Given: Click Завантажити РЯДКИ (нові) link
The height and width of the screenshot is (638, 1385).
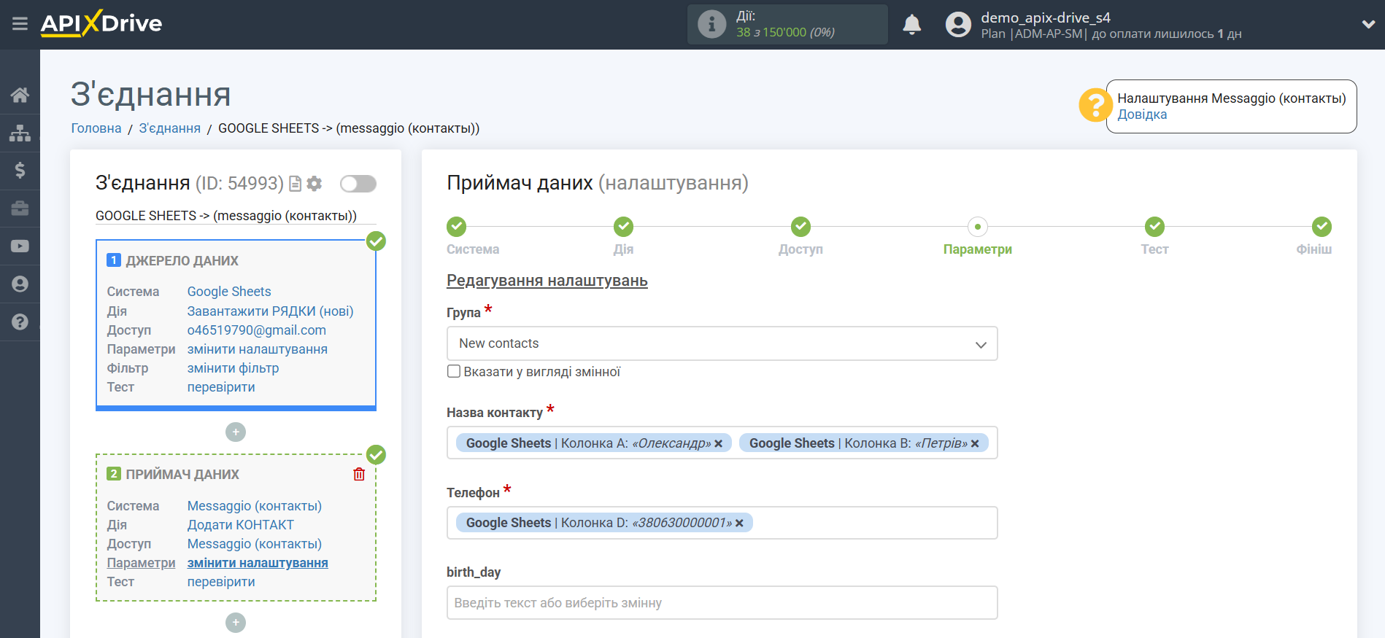Looking at the screenshot, I should (x=270, y=311).
